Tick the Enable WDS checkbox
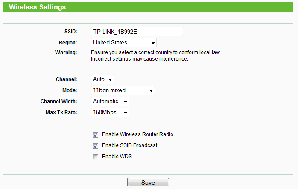Image resolution: width=298 pixels, height=189 pixels. [x=95, y=157]
